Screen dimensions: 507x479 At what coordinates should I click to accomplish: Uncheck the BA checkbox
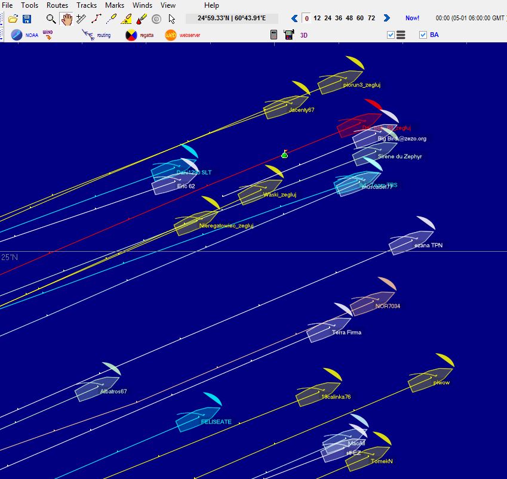(423, 35)
